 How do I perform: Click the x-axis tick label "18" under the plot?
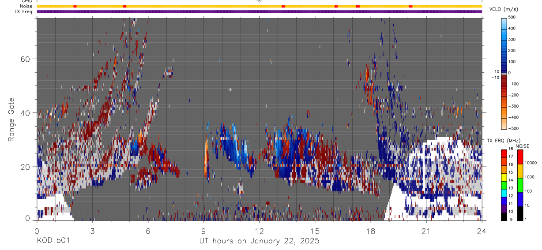pos(370,231)
